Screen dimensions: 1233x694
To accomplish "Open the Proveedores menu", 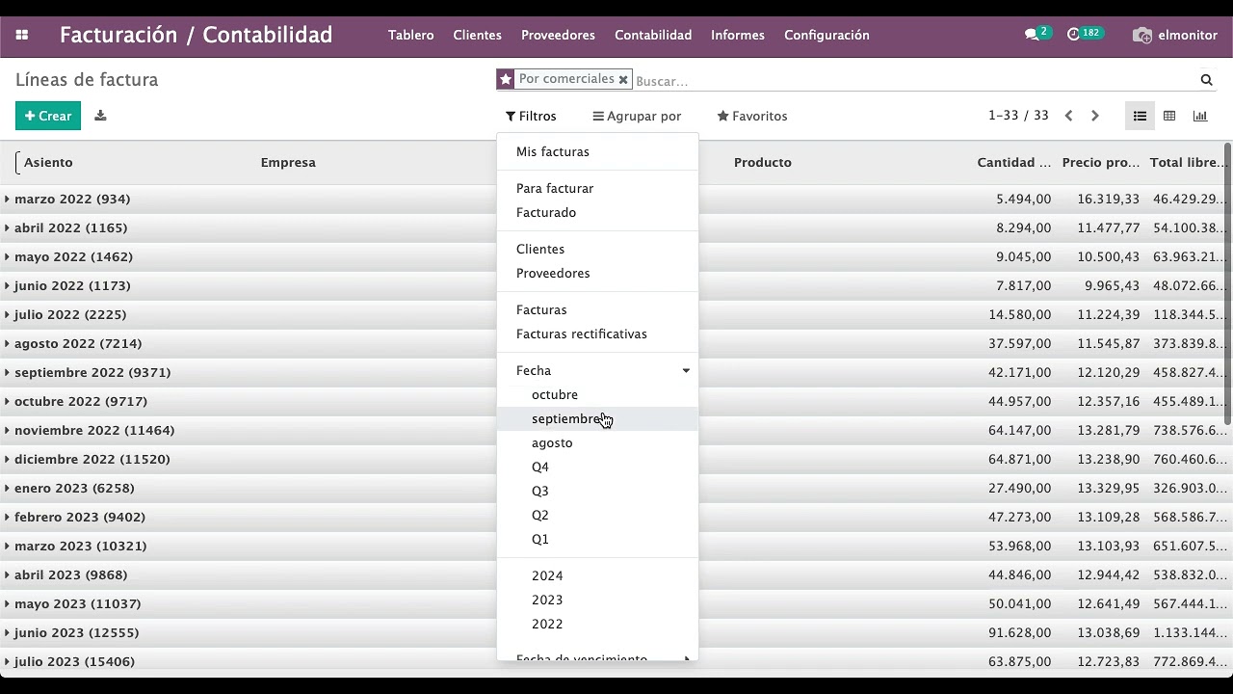I will (558, 35).
